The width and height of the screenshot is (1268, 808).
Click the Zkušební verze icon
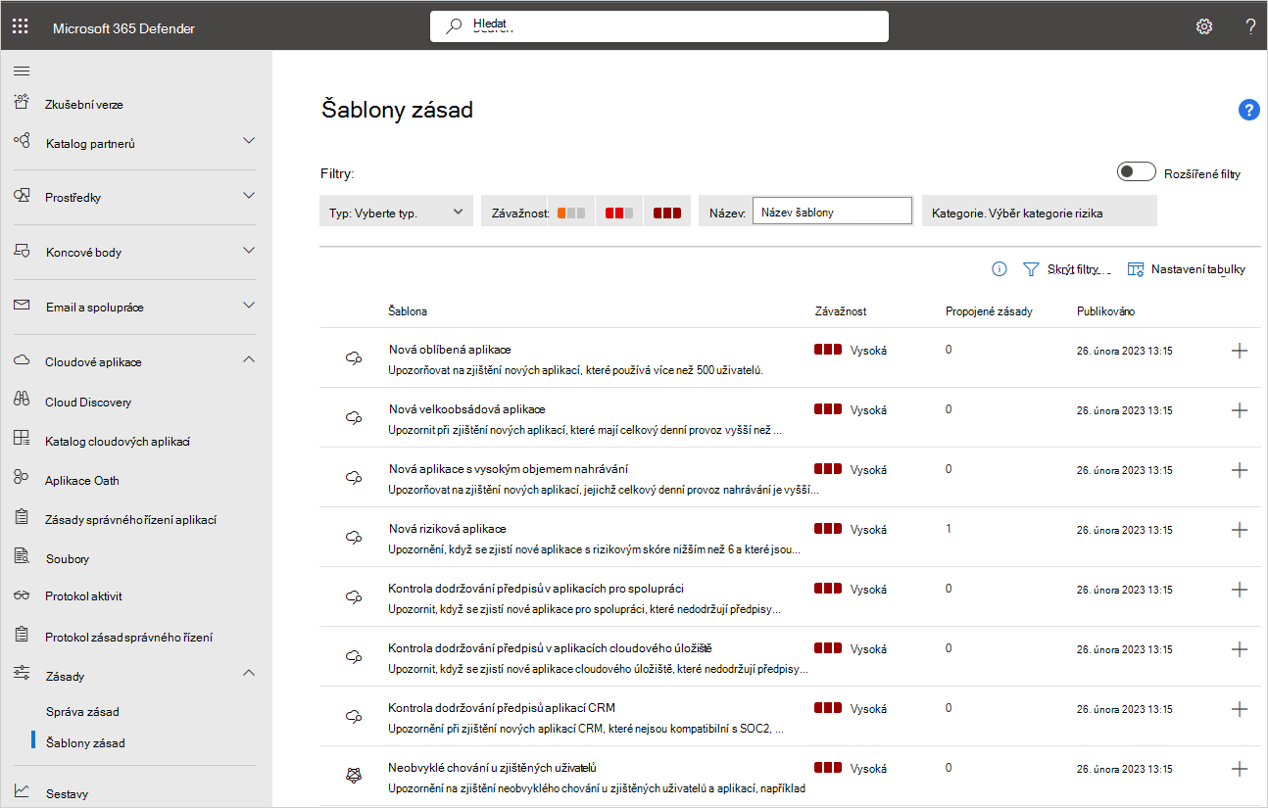click(x=22, y=103)
